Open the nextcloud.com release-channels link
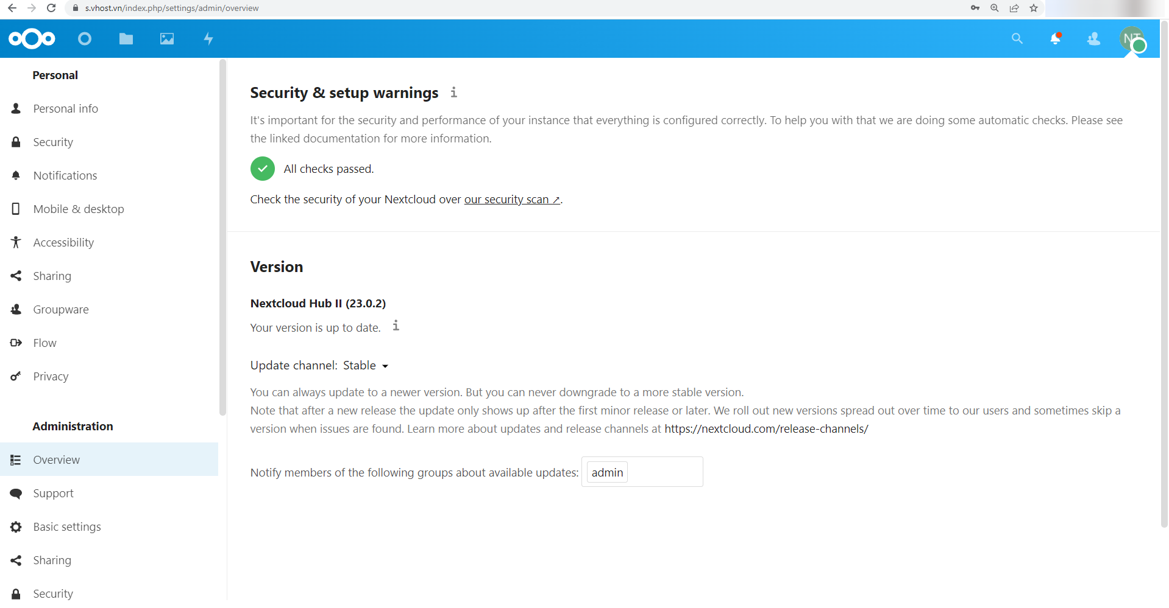Screen dimensions: 1169x608 click(766, 429)
